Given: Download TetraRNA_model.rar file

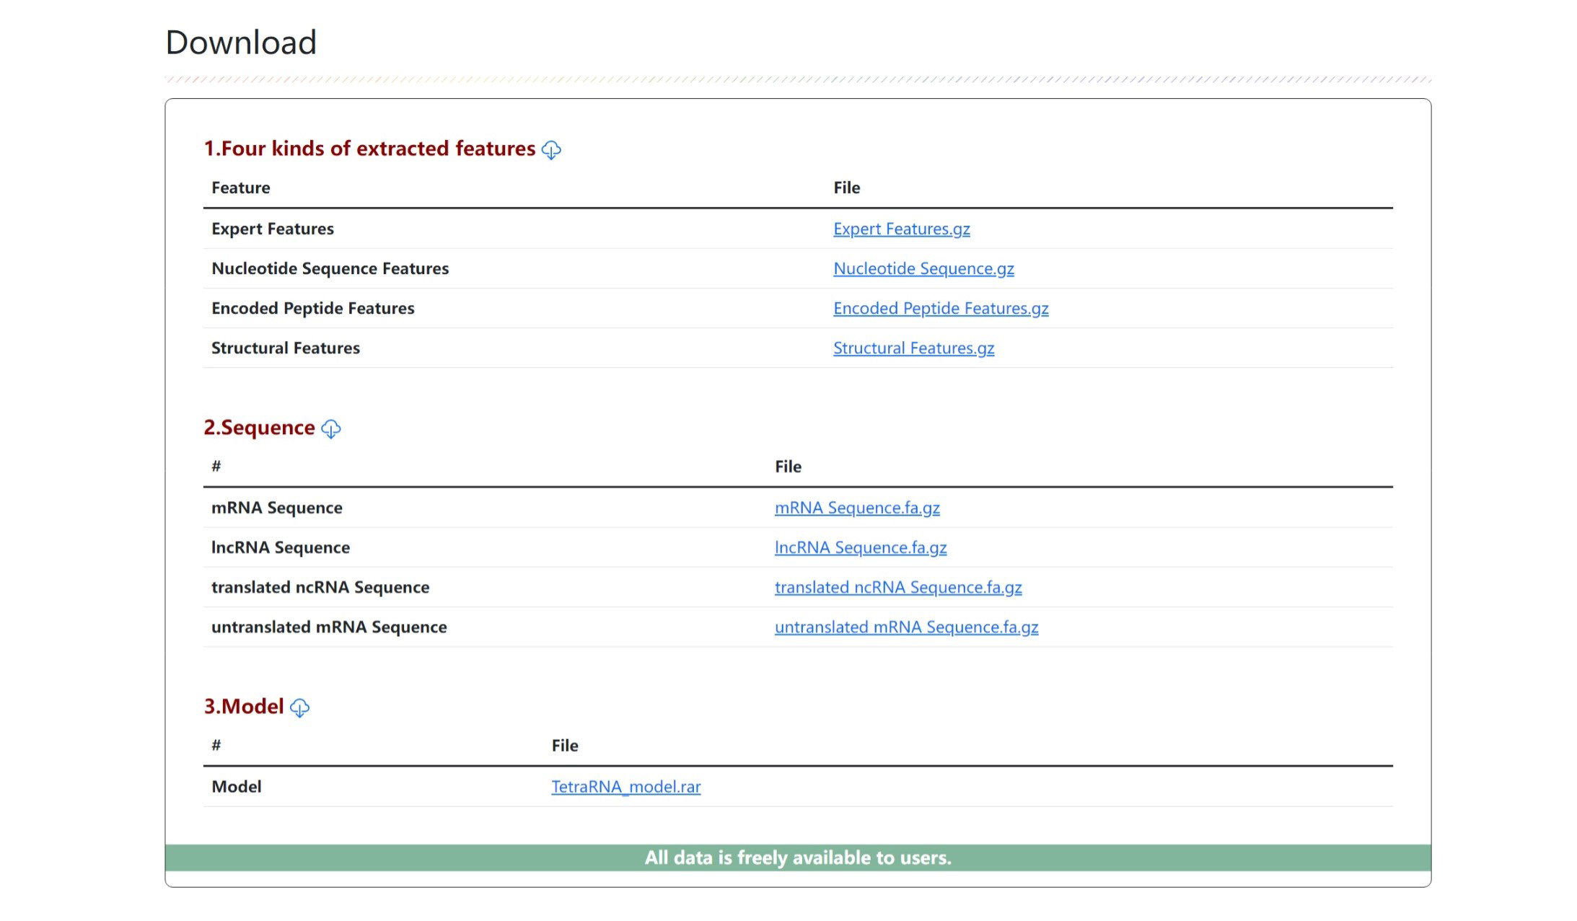Looking at the screenshot, I should point(625,787).
